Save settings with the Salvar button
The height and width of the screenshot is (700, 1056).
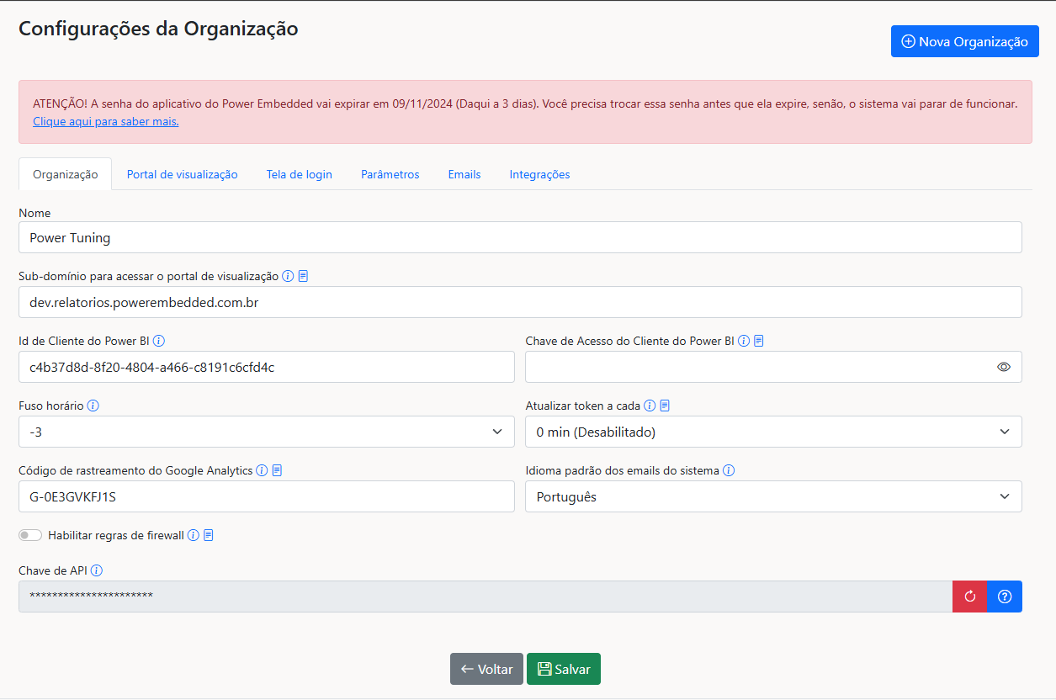coord(564,669)
